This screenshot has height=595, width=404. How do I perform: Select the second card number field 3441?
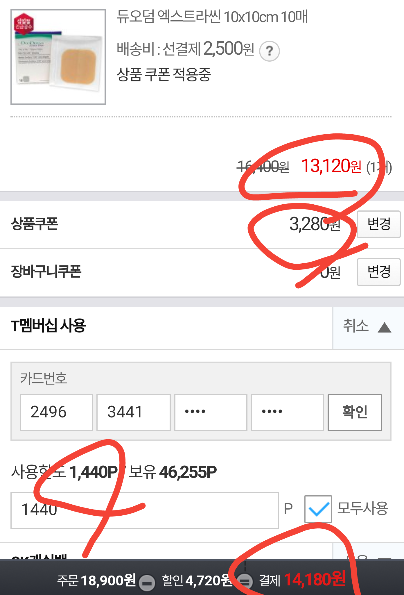tap(133, 412)
